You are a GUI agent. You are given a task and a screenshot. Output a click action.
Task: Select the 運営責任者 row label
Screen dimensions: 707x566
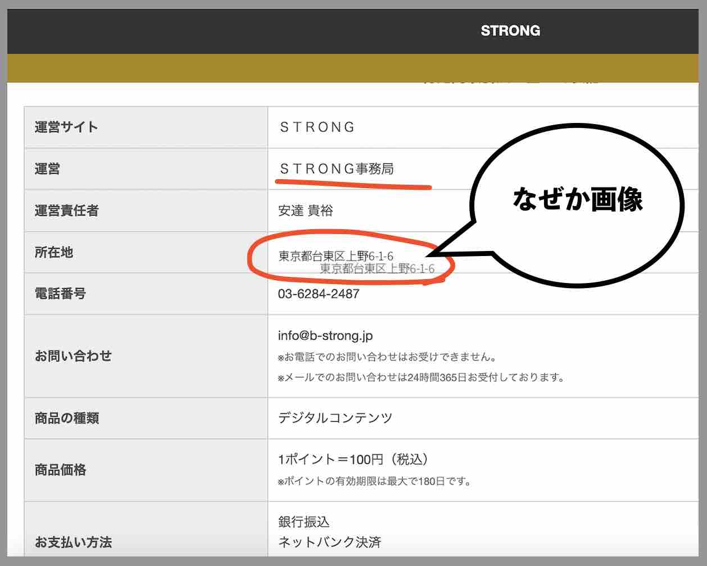click(66, 212)
